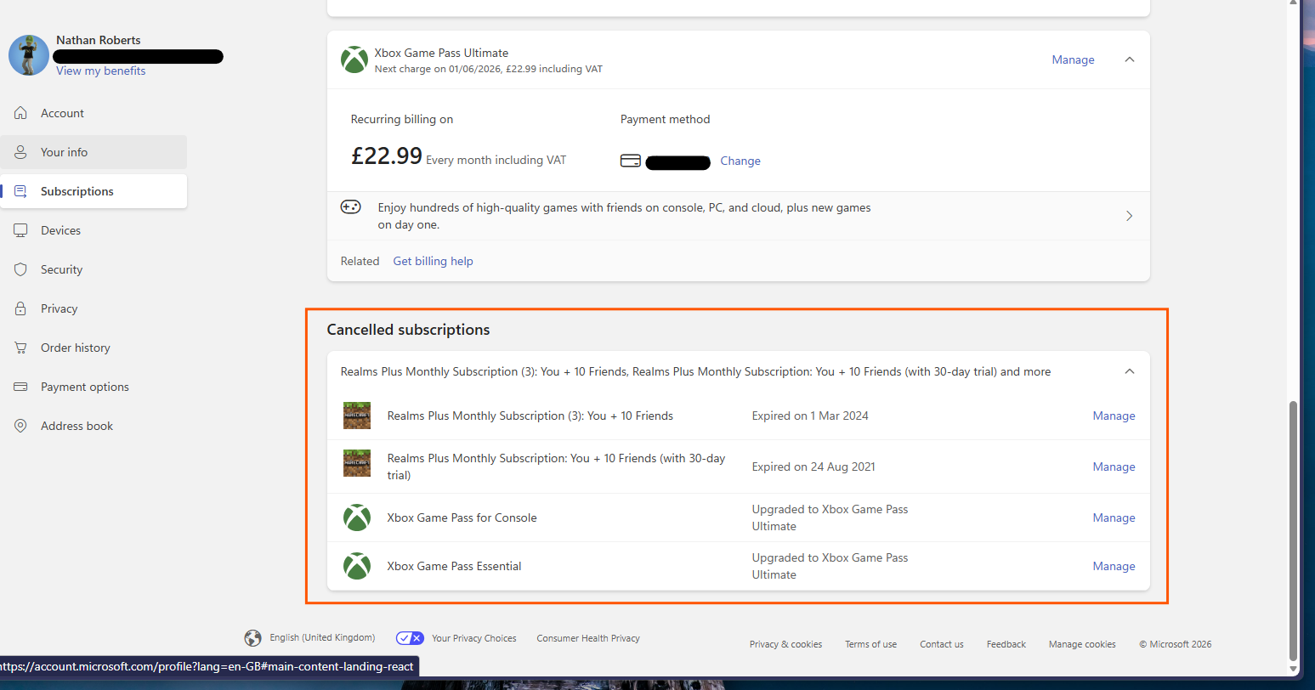Collapse the cancelled subscriptions list
Screen dimensions: 1315x690
(x=1130, y=371)
